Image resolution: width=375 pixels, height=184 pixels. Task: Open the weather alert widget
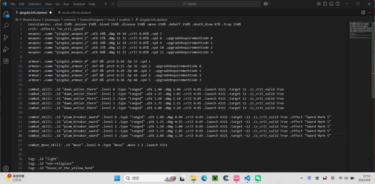pos(15,178)
